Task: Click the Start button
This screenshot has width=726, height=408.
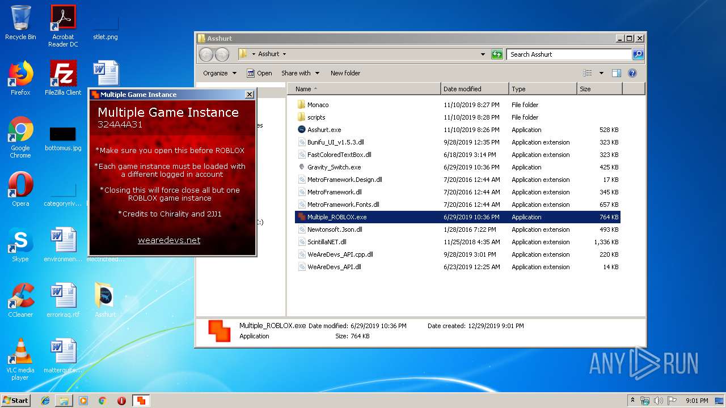Action: click(x=16, y=401)
